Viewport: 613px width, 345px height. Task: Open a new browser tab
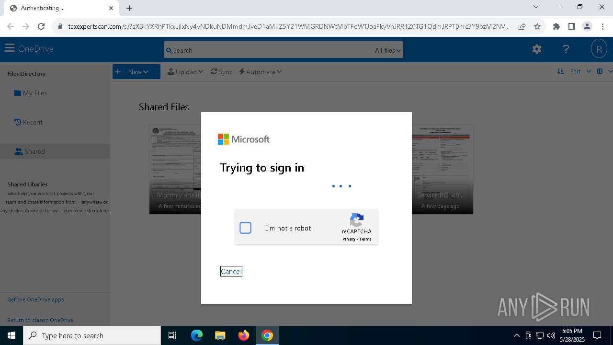(129, 8)
